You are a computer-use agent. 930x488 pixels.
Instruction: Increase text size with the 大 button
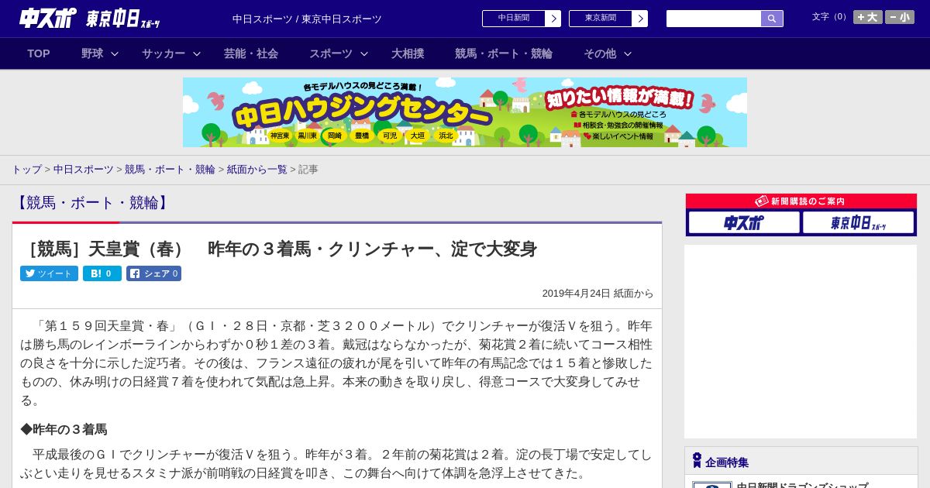click(868, 17)
